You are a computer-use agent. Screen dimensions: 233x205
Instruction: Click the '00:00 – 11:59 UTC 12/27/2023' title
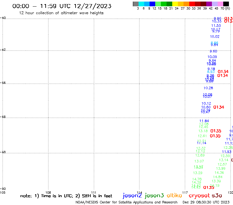(x=62, y=6)
